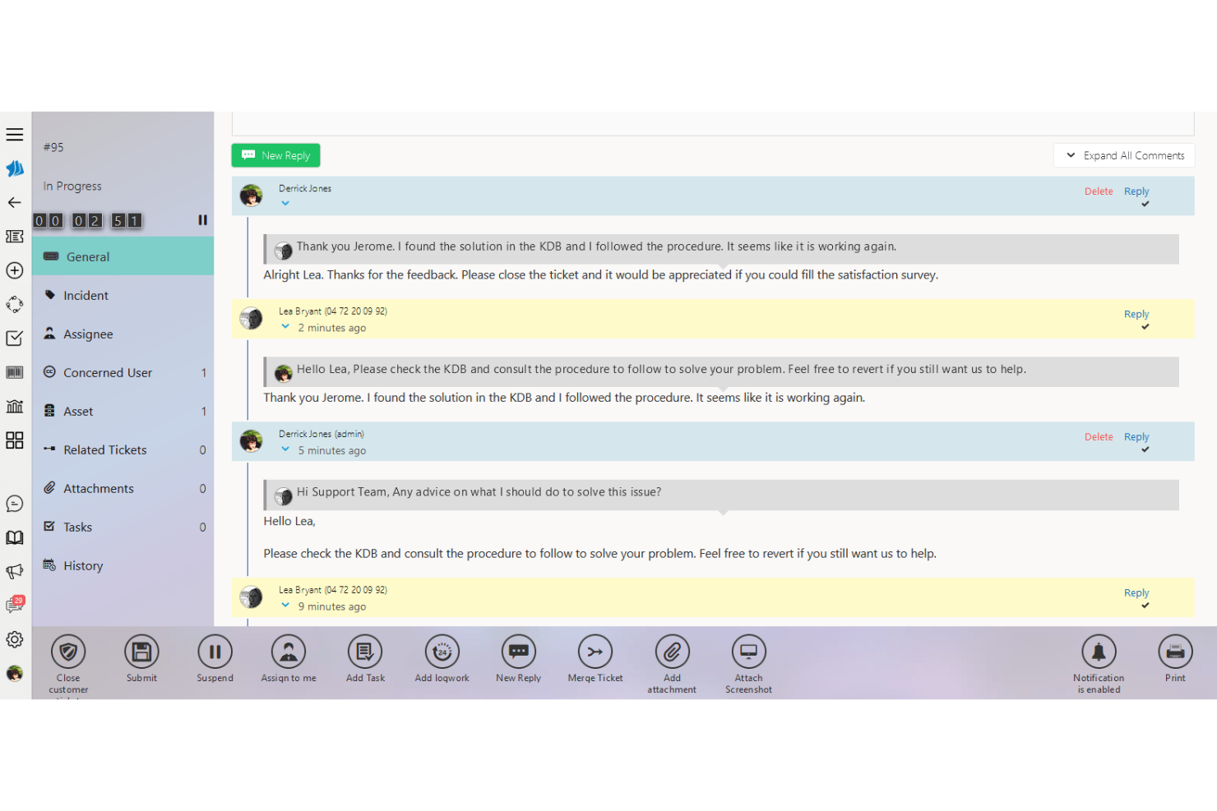The image size is (1217, 811).
Task: Toggle the checkmark under Derrick Jones's Reply
Action: [x=1144, y=204]
